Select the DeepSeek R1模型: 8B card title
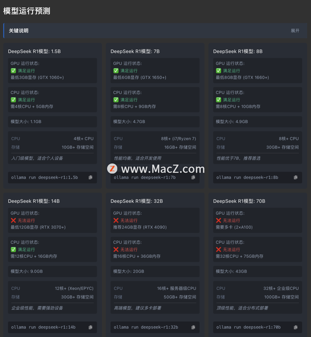 [238, 51]
